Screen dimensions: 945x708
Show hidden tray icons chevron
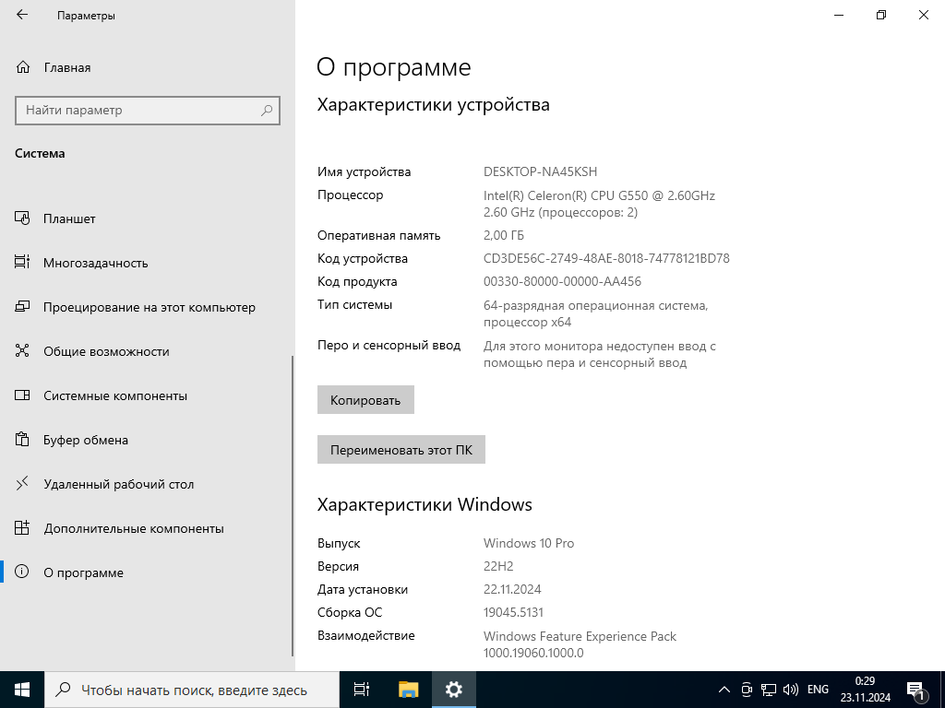(724, 690)
